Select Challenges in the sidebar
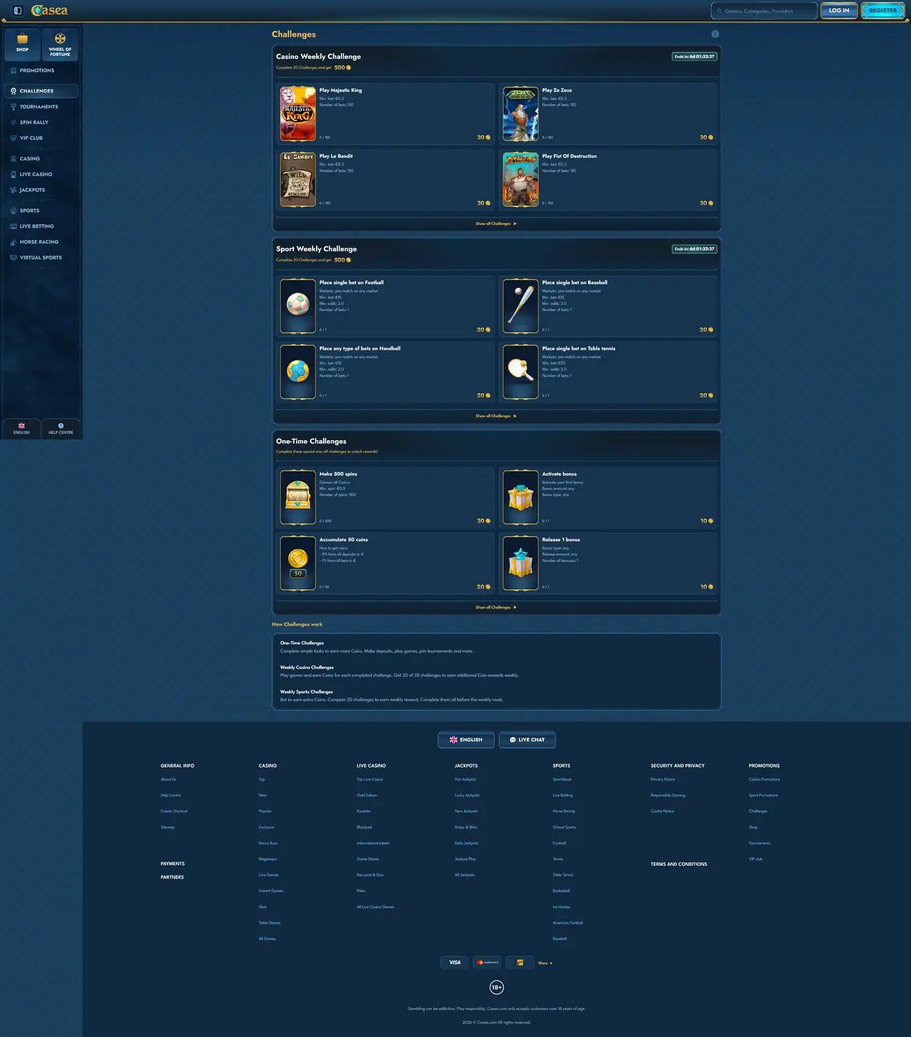Viewport: 911px width, 1037px height. click(x=41, y=91)
